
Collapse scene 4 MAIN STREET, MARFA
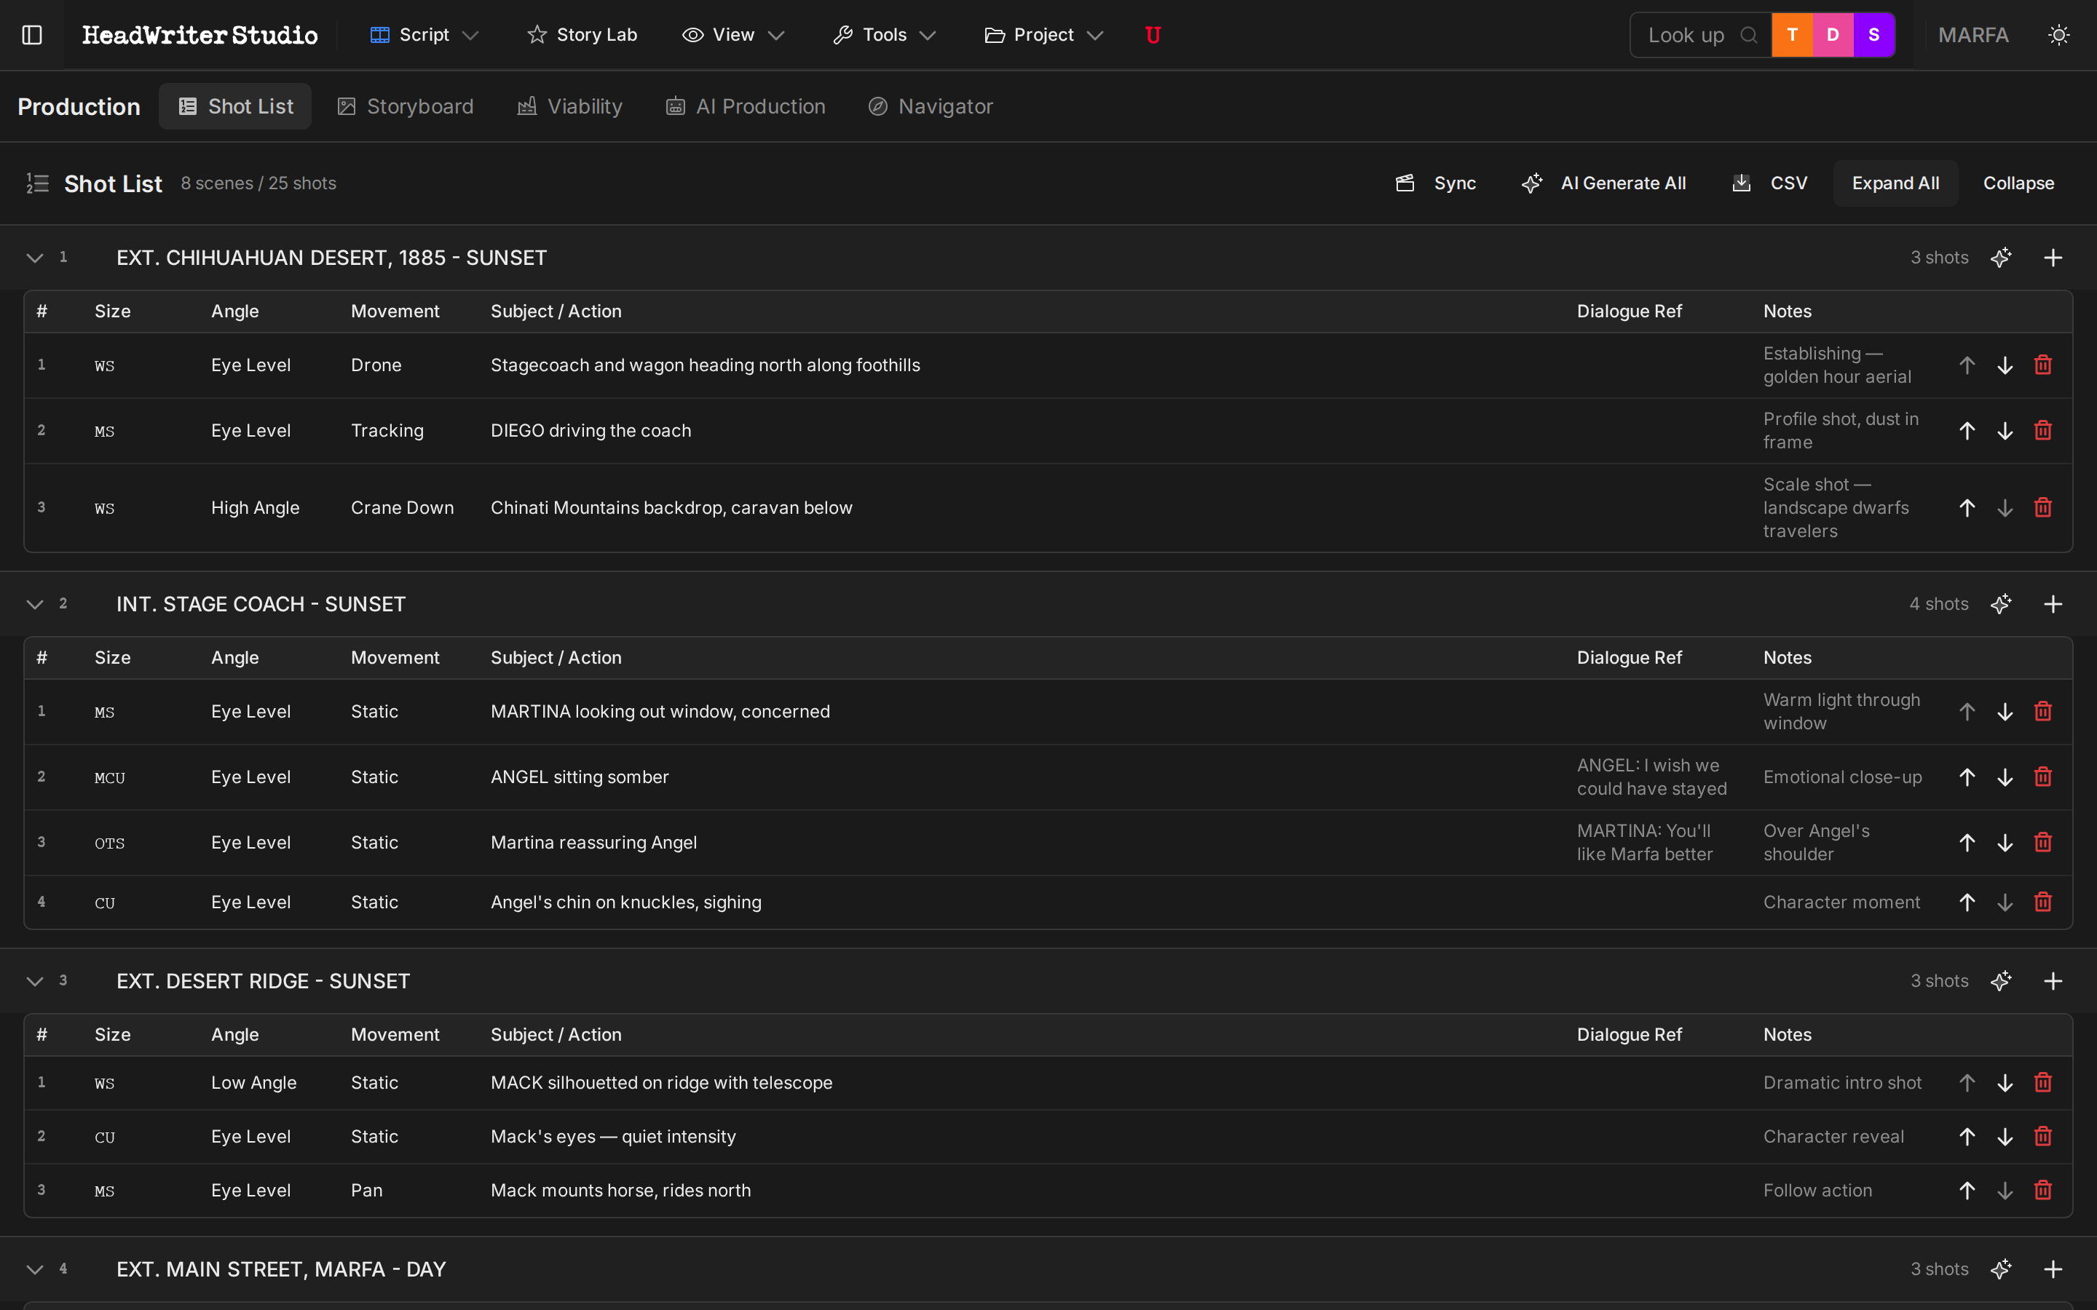click(35, 1269)
